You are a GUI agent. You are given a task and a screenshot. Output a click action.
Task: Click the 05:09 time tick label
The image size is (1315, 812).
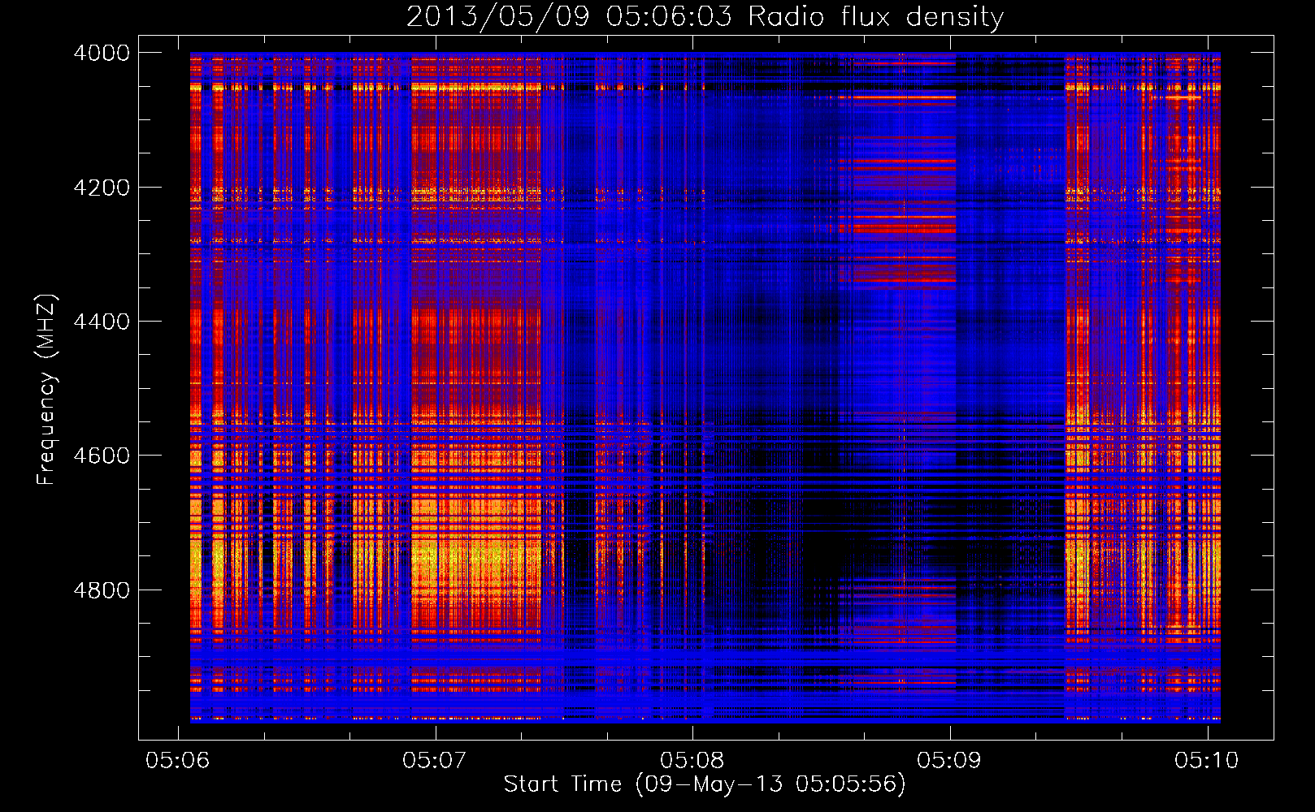pyautogui.click(x=949, y=760)
